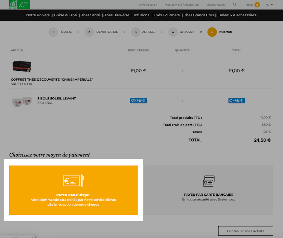Open the Infusions menu item
Viewport: 283px width, 238px height.
coord(142,15)
